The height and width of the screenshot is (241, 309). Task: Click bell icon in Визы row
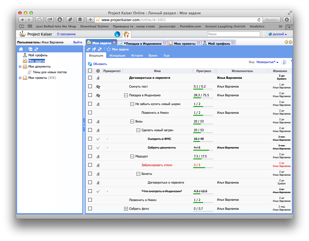click(x=98, y=122)
